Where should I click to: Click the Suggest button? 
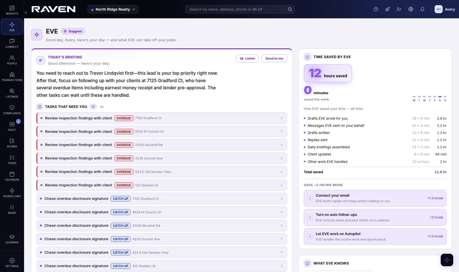pos(73,31)
